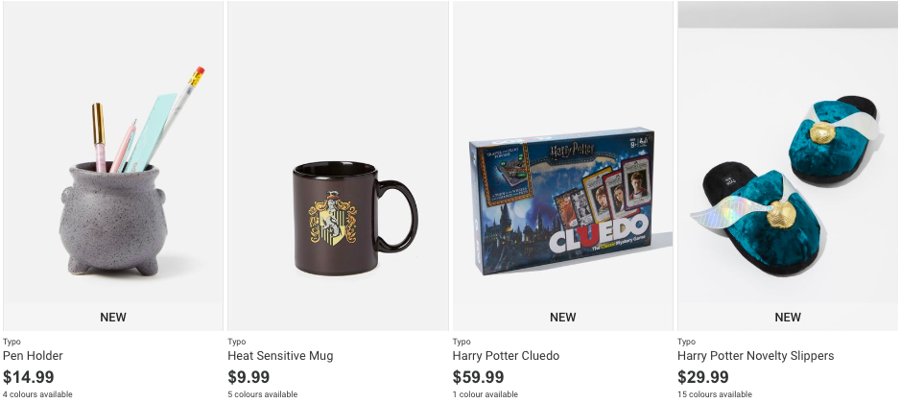Select the $29.99 slippers price
This screenshot has height=403, width=900.
tap(703, 377)
